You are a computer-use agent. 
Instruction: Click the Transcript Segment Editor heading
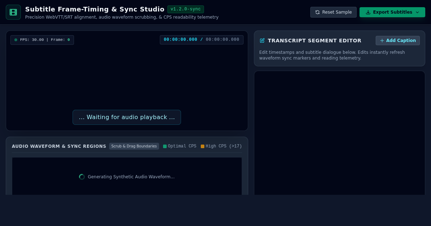[315, 41]
